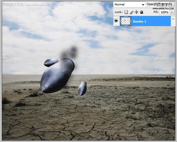Click the layers panel scroll-up arrow

[173, 19]
